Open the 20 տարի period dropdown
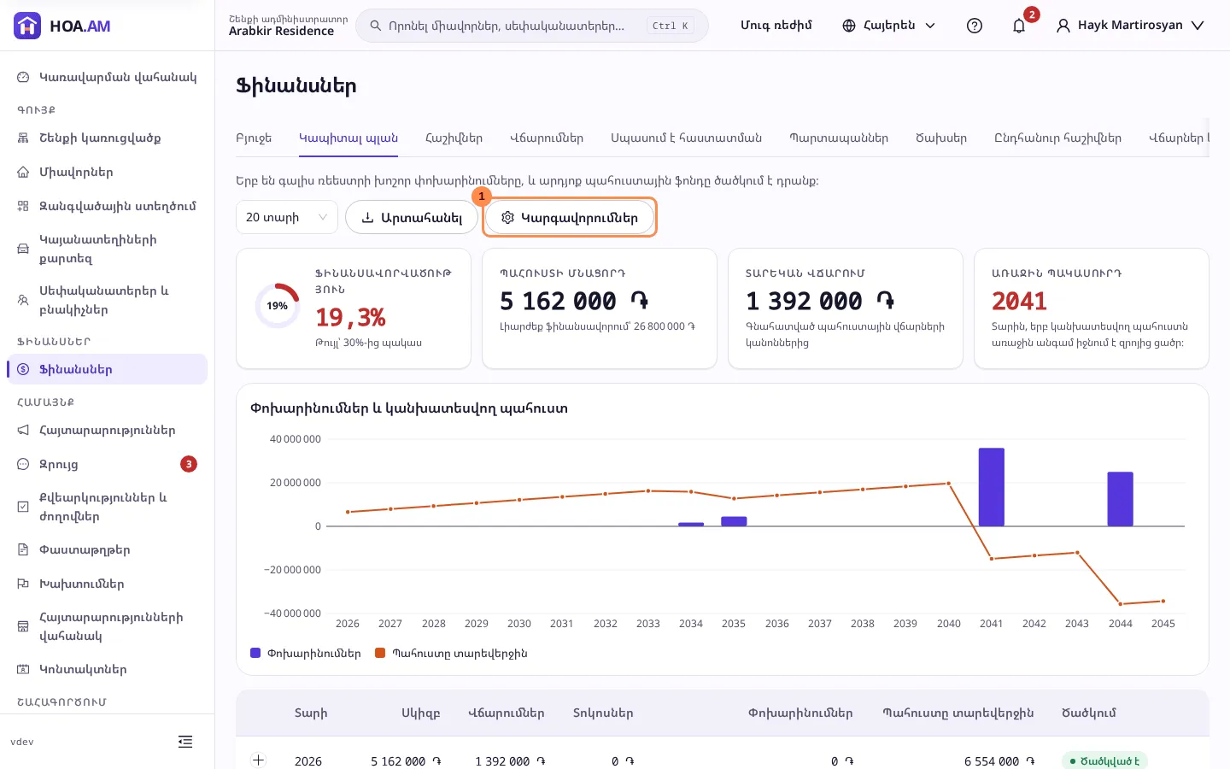The height and width of the screenshot is (769, 1230). click(x=287, y=217)
